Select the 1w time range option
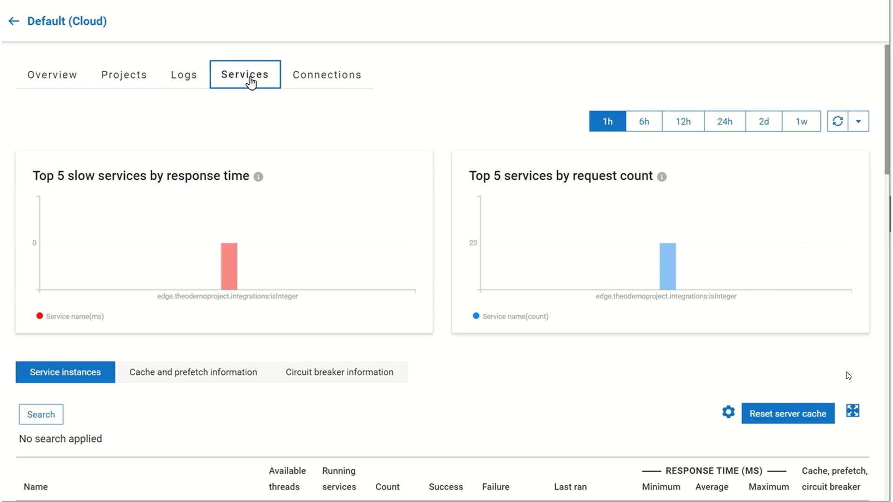The image size is (893, 502). (x=801, y=121)
